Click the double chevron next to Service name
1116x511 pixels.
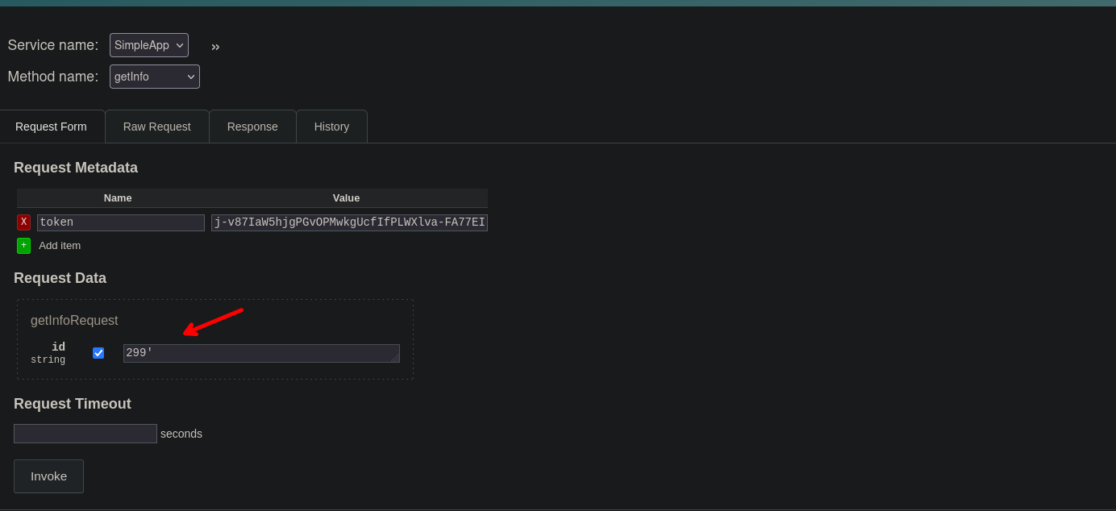click(215, 47)
